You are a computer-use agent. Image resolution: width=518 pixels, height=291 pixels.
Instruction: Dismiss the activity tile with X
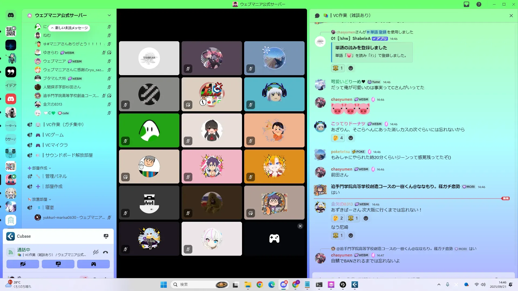(300, 226)
